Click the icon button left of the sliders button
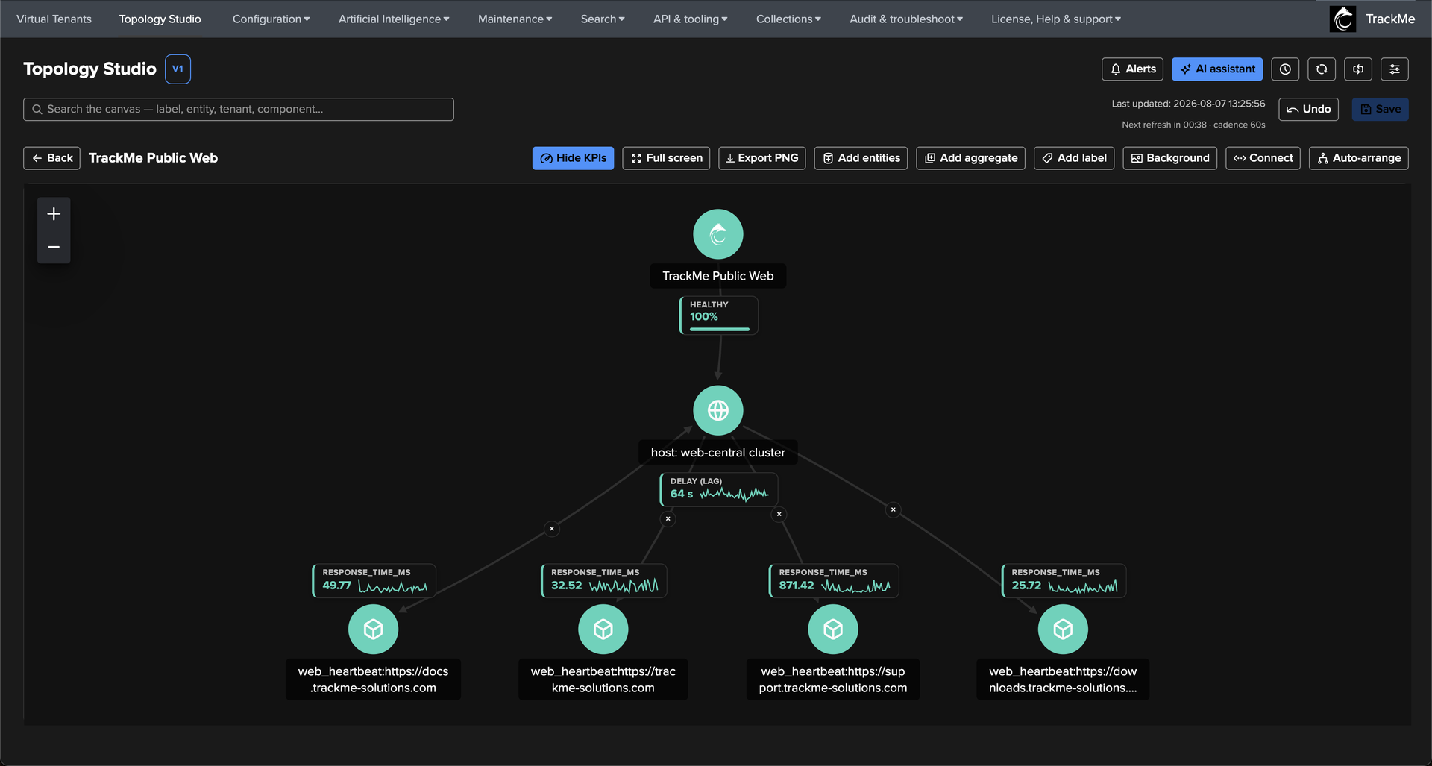 (x=1357, y=69)
